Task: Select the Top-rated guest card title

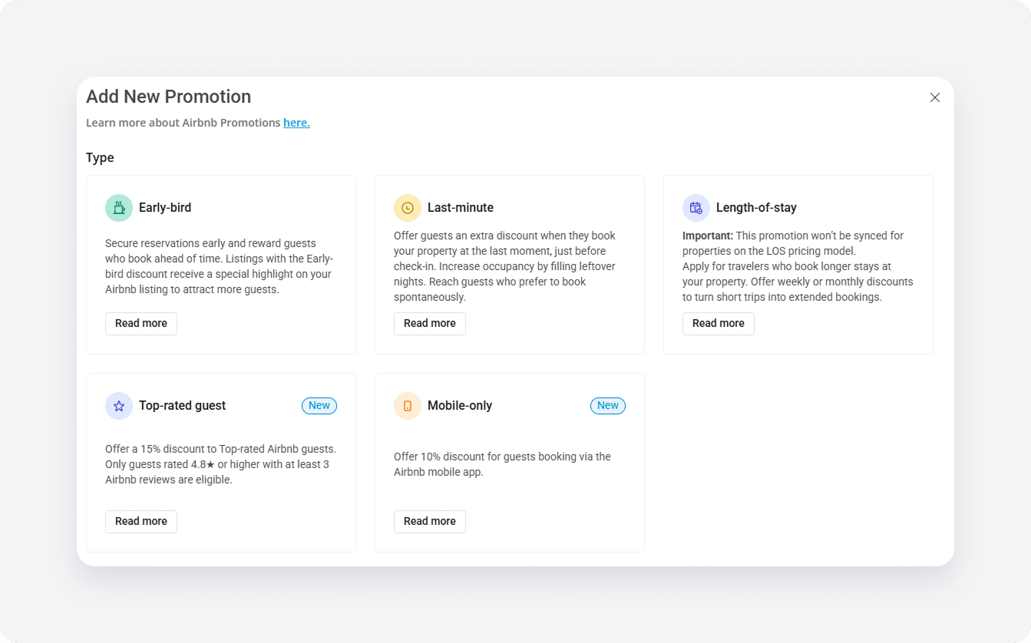Action: pos(182,406)
